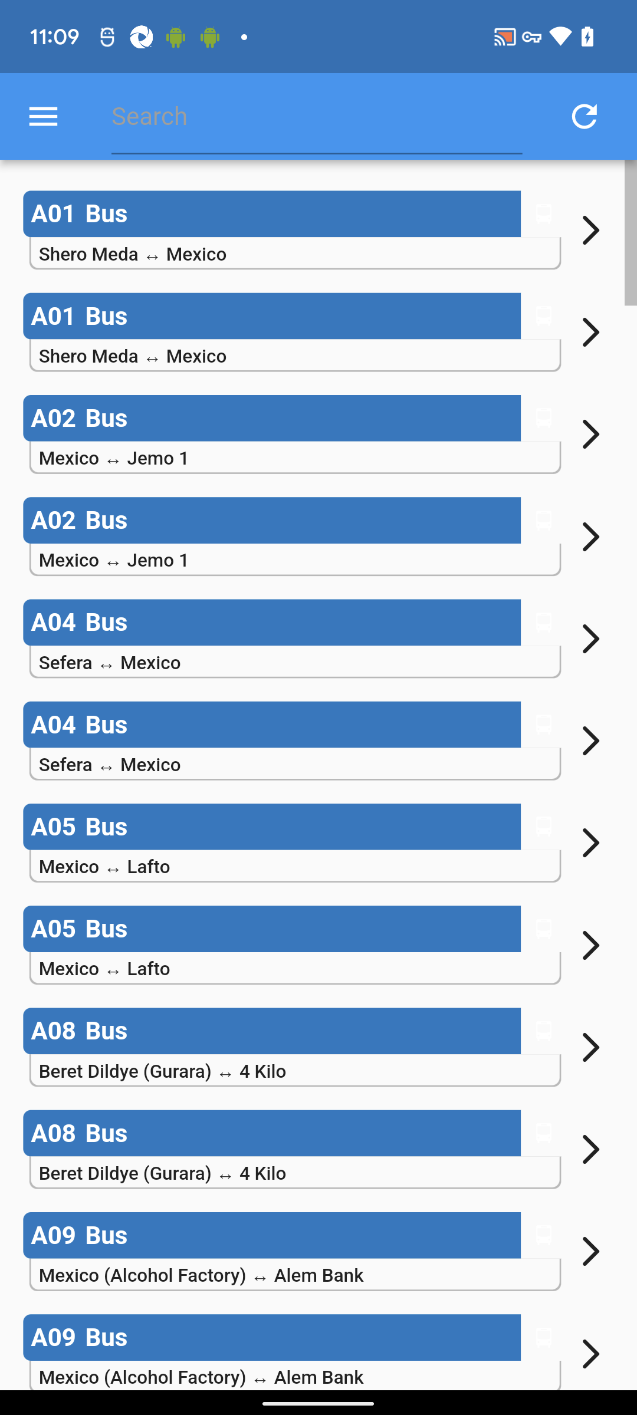Expand the first A01 Bus chevron arrow

pos(590,230)
